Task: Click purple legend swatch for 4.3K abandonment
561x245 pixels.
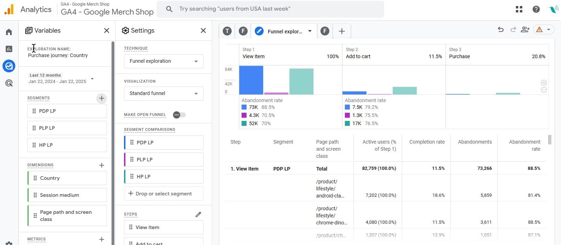Action: point(244,115)
